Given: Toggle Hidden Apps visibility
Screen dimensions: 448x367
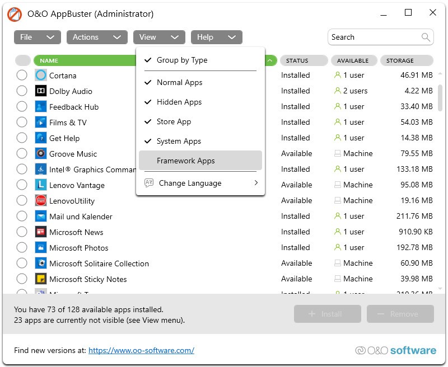Looking at the screenshot, I should tap(200, 102).
